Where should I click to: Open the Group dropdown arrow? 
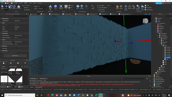click(x=74, y=5)
